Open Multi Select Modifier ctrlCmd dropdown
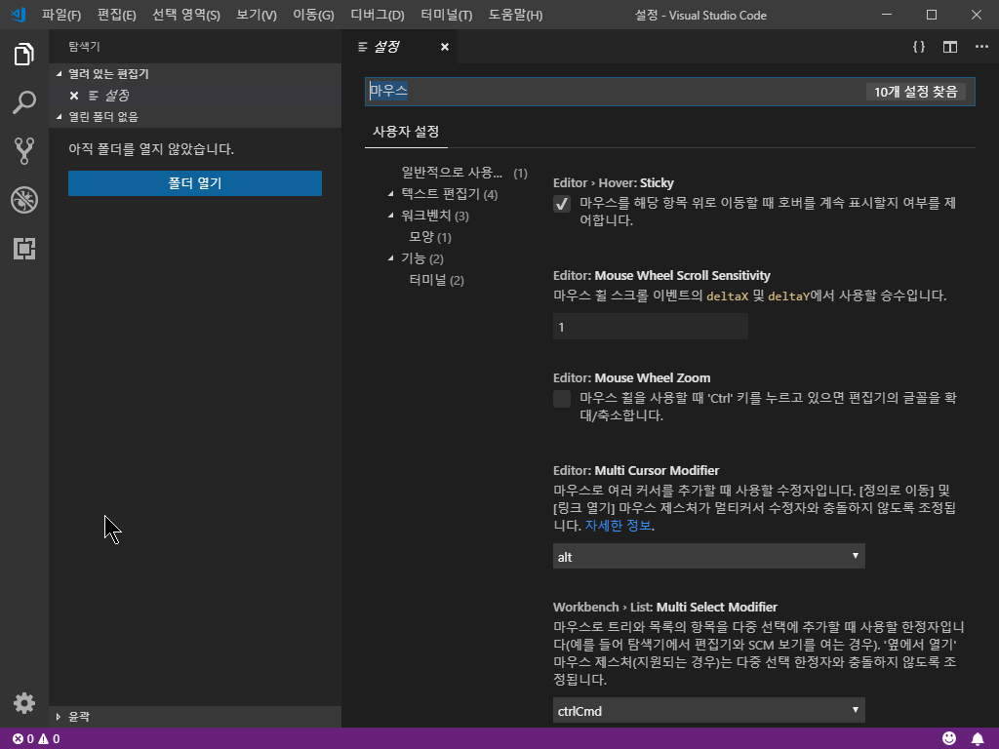The width and height of the screenshot is (999, 749). (x=709, y=710)
